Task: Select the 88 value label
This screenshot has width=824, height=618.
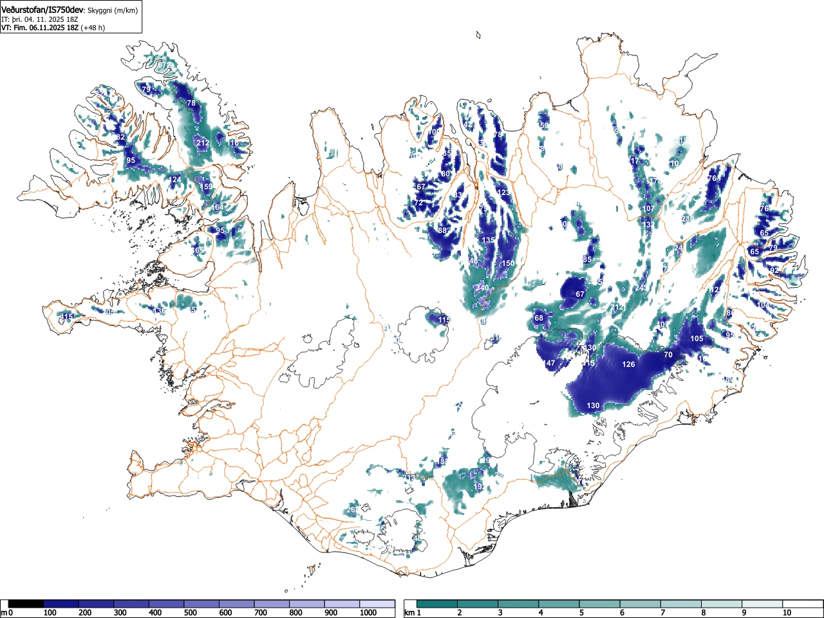Action: coord(442,230)
